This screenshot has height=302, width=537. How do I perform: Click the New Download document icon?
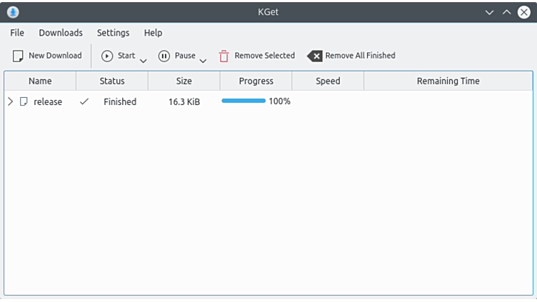19,56
